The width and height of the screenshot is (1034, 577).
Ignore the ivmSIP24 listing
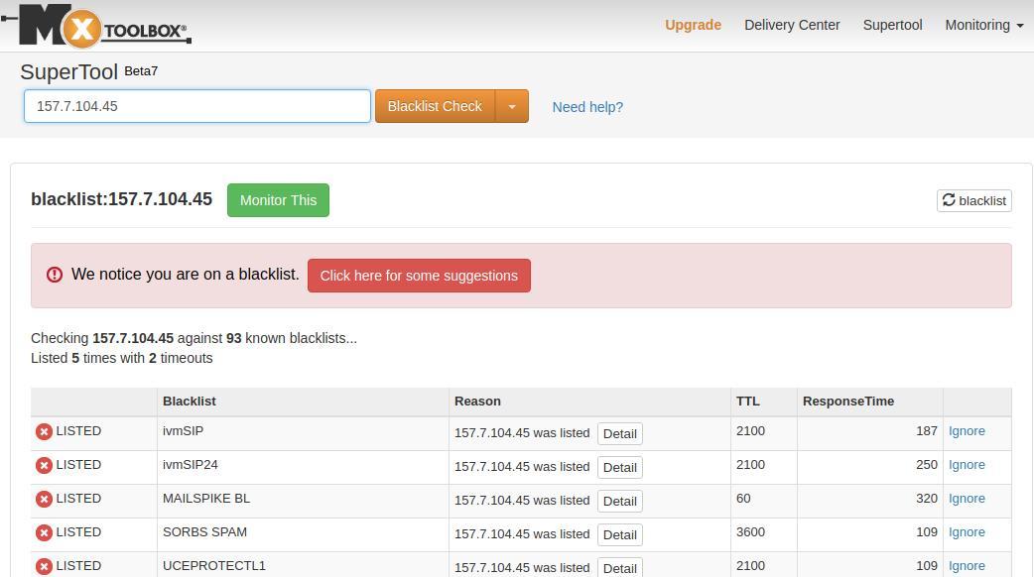[x=967, y=464]
